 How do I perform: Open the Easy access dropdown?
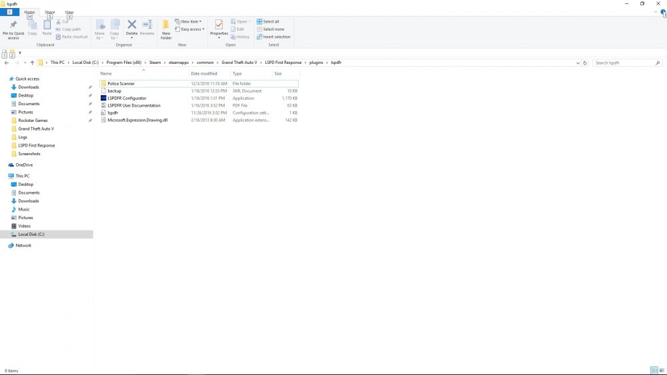coord(189,29)
